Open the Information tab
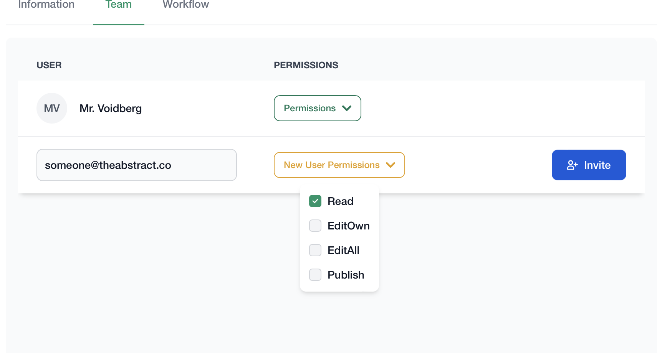This screenshot has height=353, width=662. pyautogui.click(x=46, y=5)
